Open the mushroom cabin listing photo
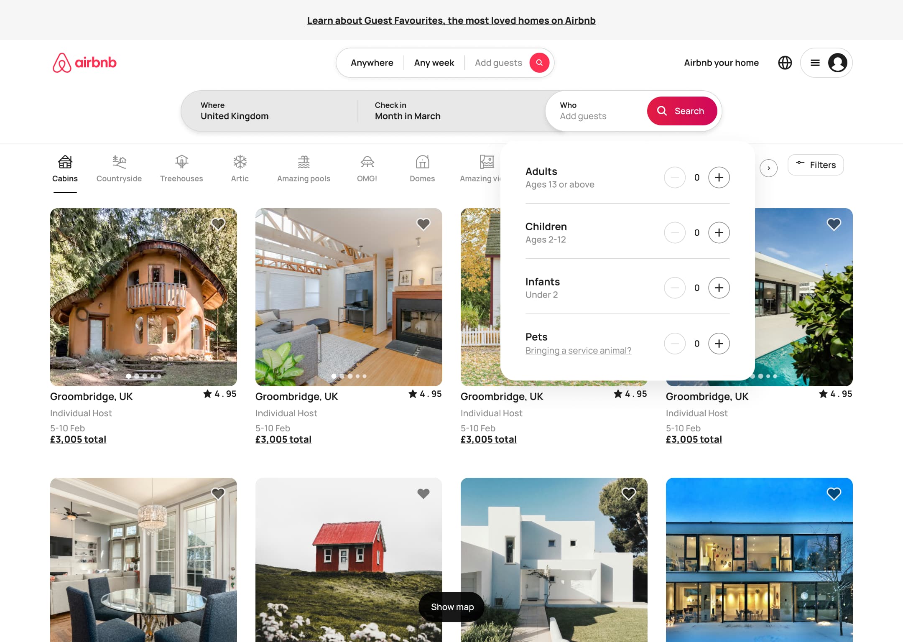903x642 pixels. pyautogui.click(x=143, y=297)
